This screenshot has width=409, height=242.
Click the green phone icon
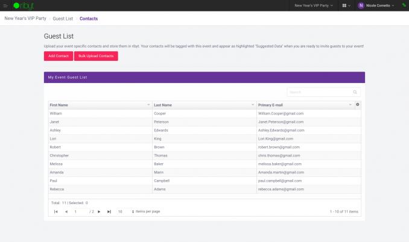404,5
